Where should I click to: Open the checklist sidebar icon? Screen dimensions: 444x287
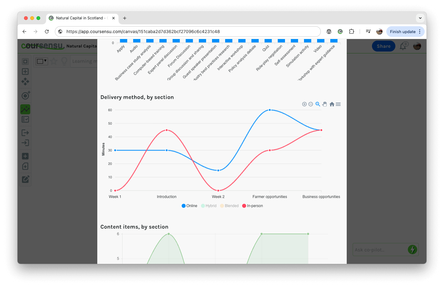click(x=25, y=119)
